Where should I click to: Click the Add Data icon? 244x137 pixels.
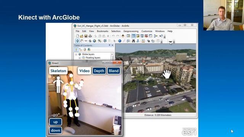point(123,36)
